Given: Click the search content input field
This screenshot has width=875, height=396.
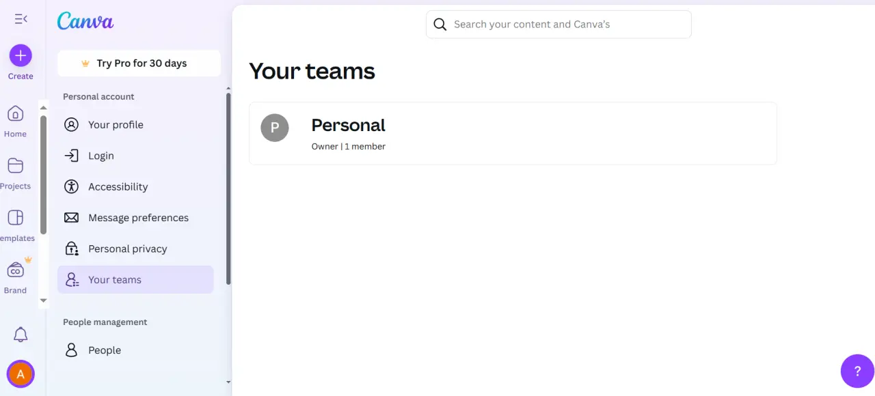Looking at the screenshot, I should (x=558, y=25).
